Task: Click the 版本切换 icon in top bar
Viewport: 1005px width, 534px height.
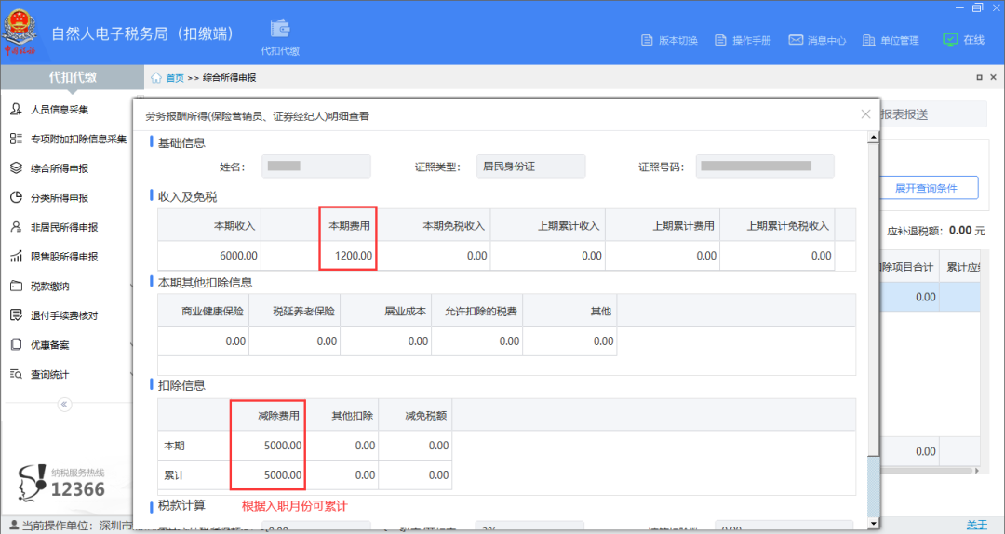Action: (647, 40)
